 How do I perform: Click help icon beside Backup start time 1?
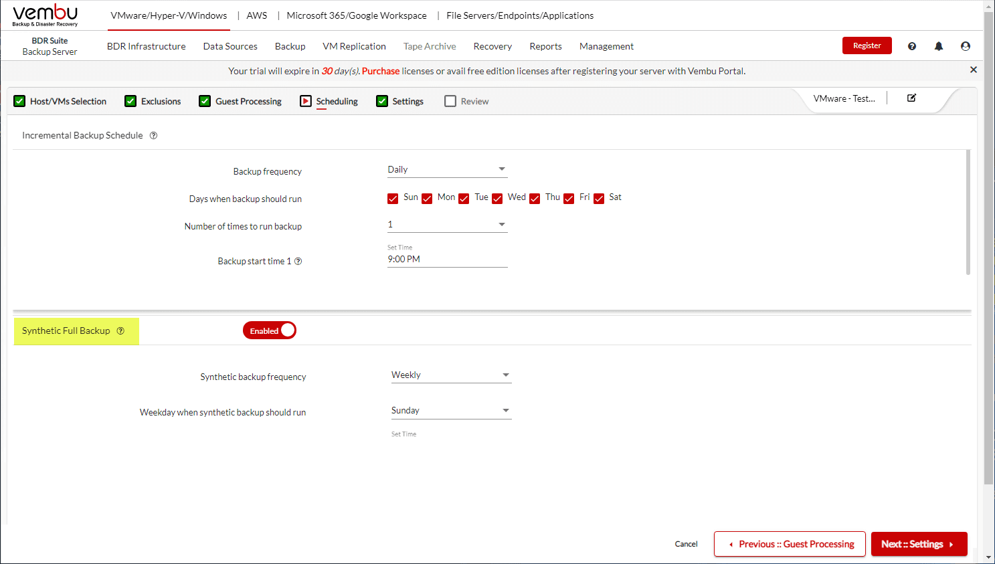(298, 262)
